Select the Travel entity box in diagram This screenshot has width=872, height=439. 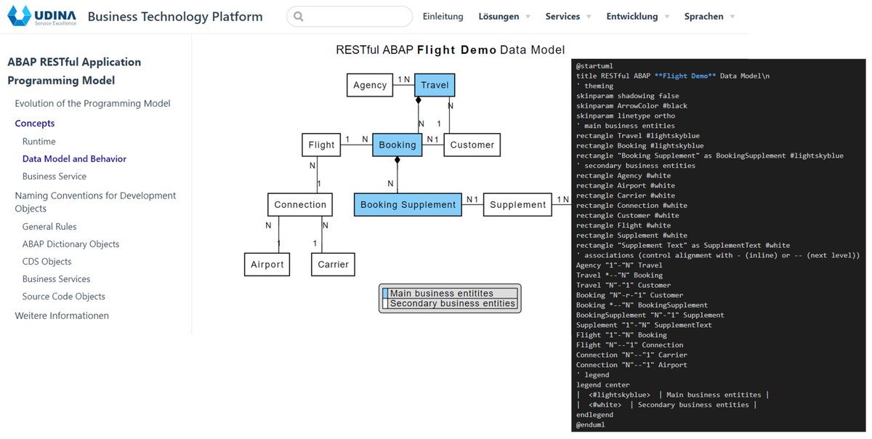click(434, 85)
